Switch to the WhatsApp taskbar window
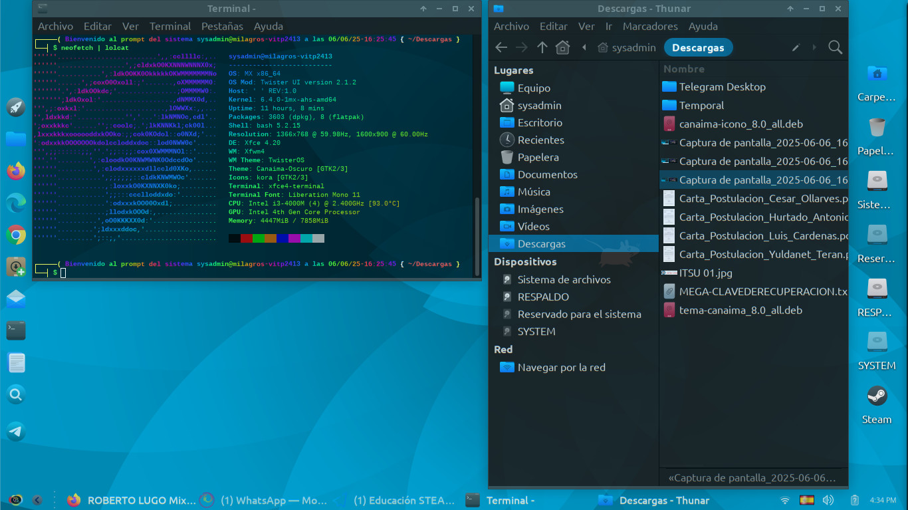This screenshot has height=510, width=908. point(265,500)
